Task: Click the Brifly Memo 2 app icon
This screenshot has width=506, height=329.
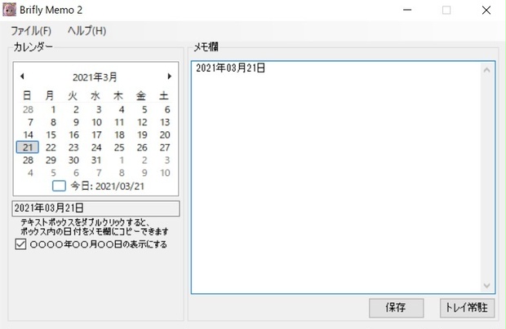Action: point(9,10)
